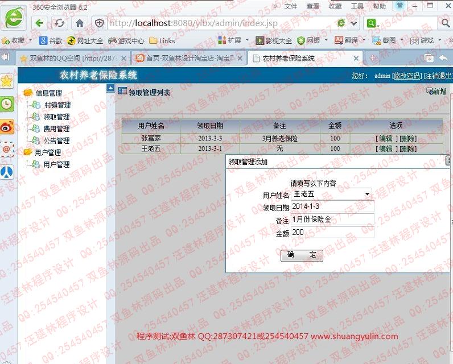
Task: Reload the page with the refresh icon
Action: point(60,23)
